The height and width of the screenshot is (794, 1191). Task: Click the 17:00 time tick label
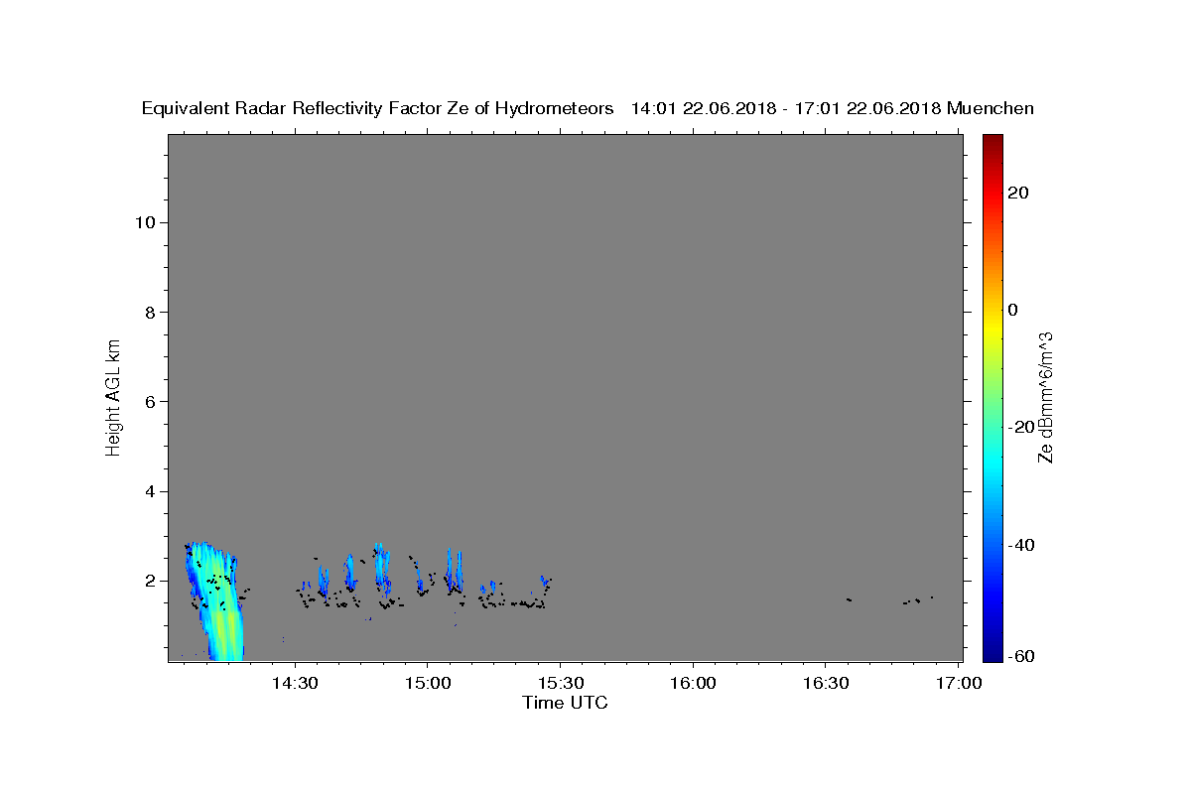[x=958, y=683]
